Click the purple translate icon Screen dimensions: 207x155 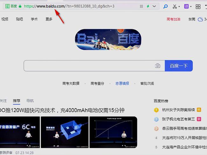coord(186,6)
